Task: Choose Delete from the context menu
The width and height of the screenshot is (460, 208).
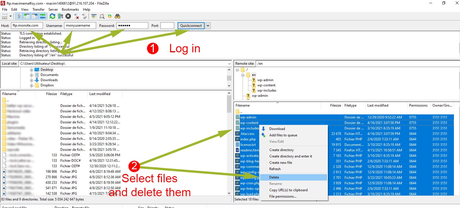Action: pos(274,177)
